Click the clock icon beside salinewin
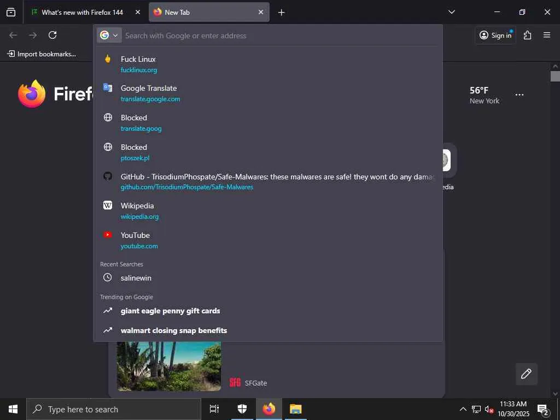 click(108, 277)
